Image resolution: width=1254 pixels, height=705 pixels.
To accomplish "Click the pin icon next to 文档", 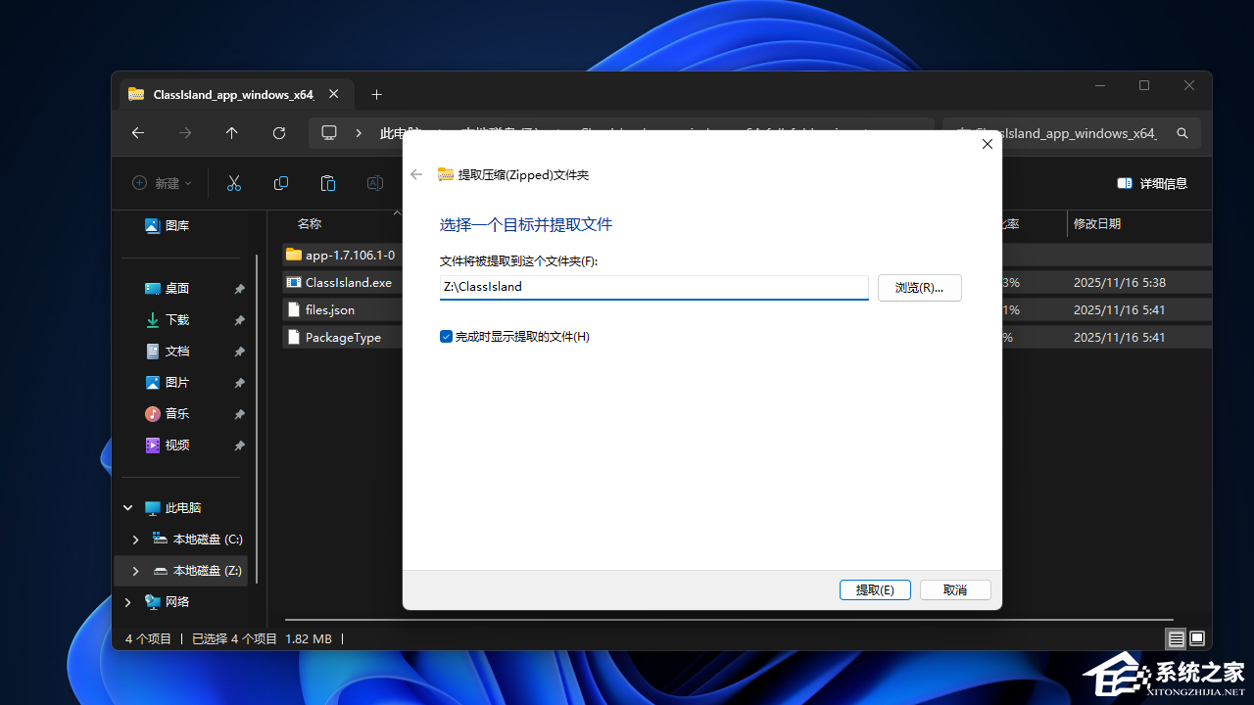I will click(240, 352).
